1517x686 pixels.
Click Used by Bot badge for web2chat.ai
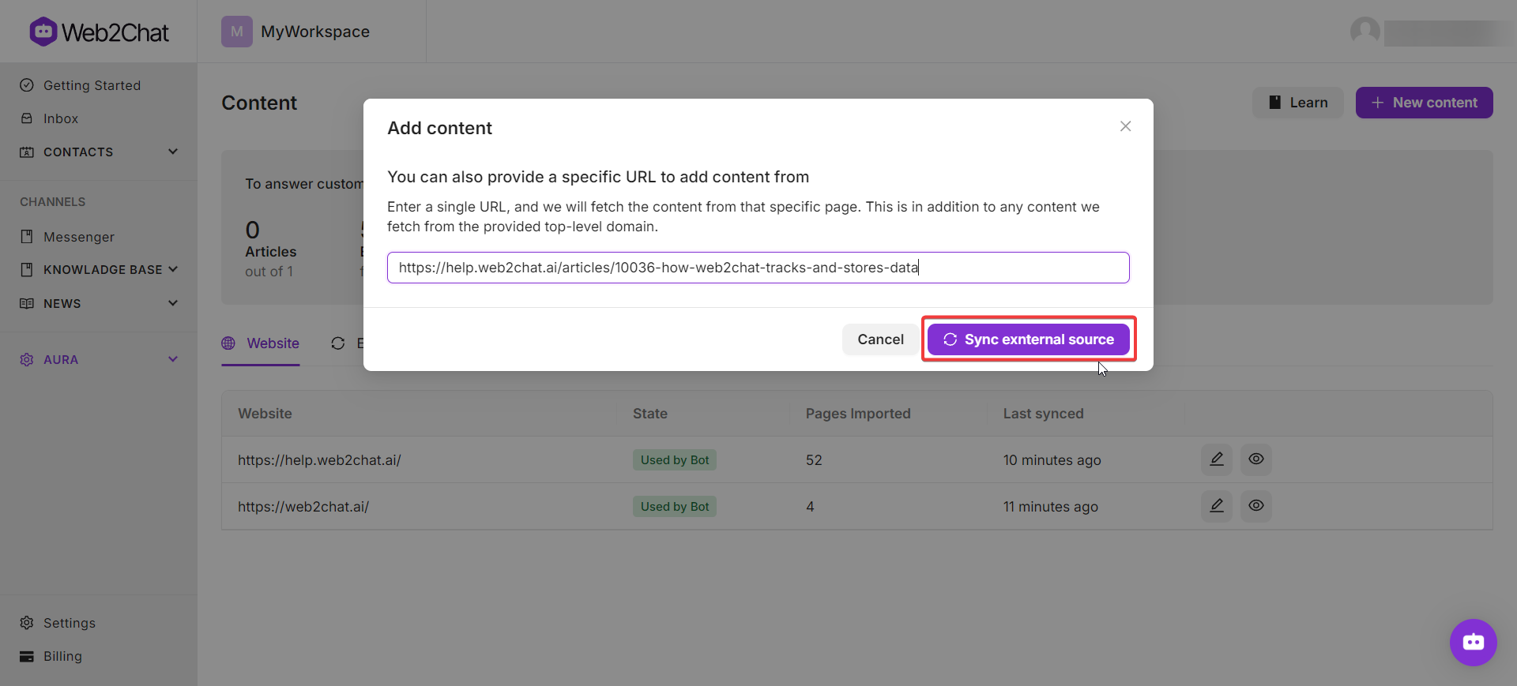675,507
